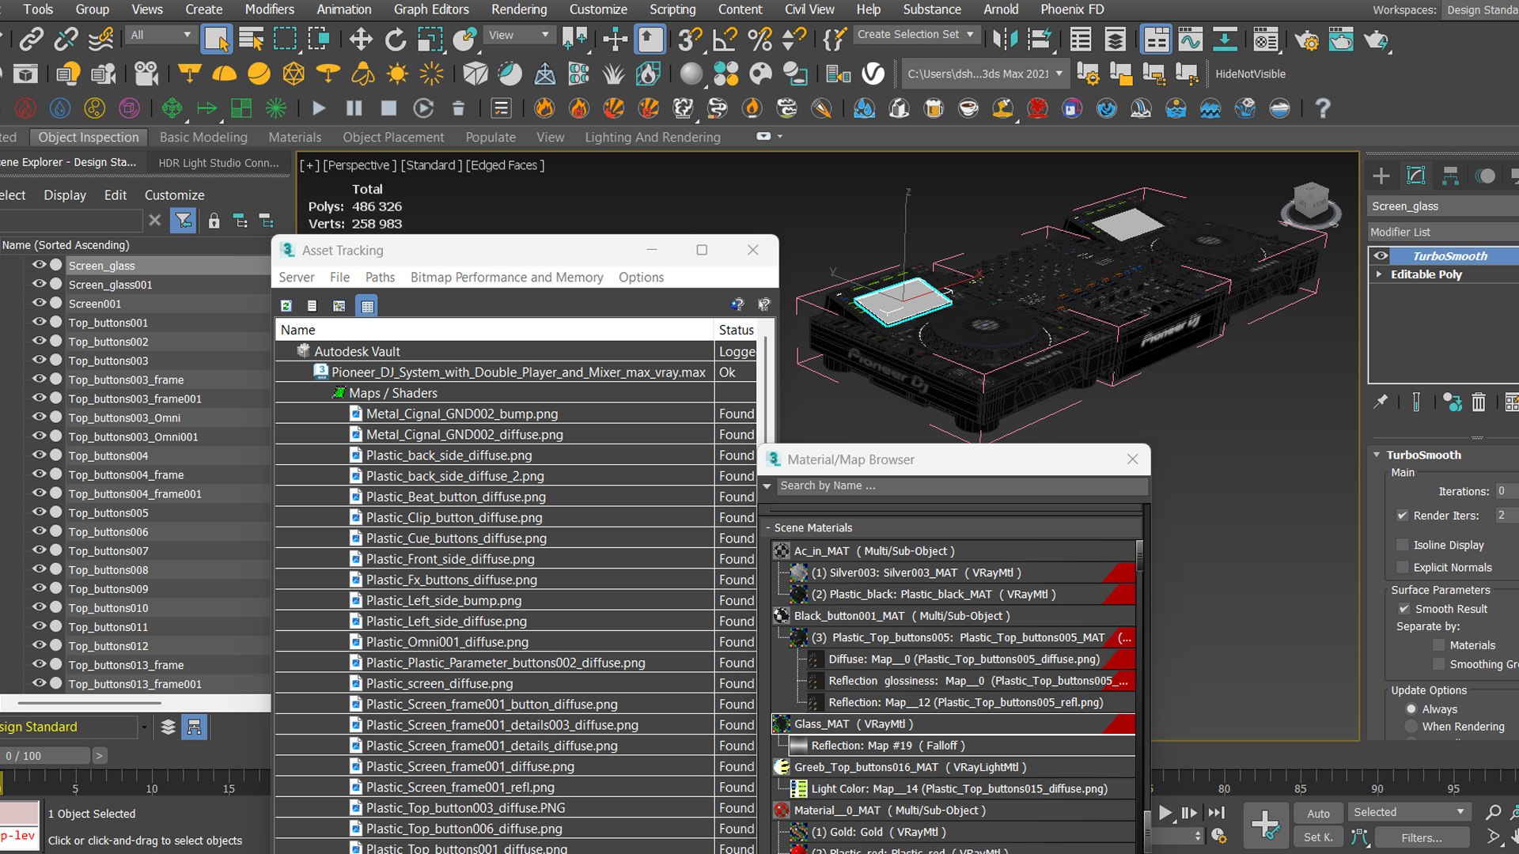Enable the Isoline Display checkbox
The width and height of the screenshot is (1519, 854).
1403,545
